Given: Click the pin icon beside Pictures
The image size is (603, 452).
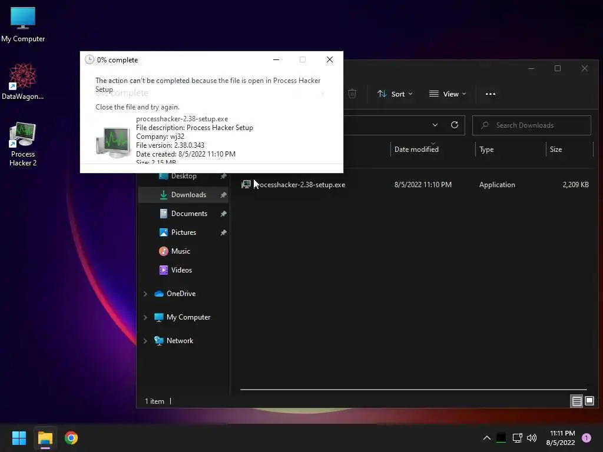Looking at the screenshot, I should coord(223,232).
